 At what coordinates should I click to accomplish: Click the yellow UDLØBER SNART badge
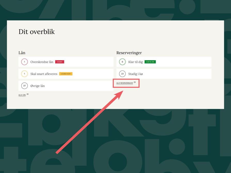[x=66, y=74]
